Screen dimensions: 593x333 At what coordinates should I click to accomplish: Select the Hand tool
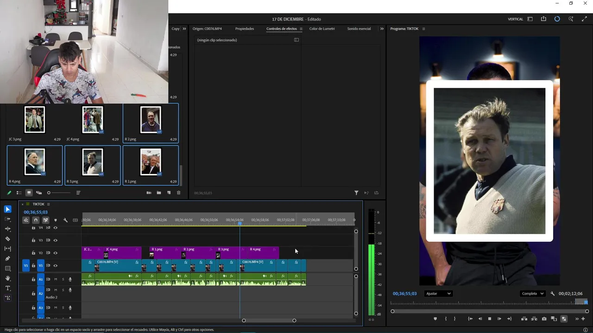[x=8, y=278]
